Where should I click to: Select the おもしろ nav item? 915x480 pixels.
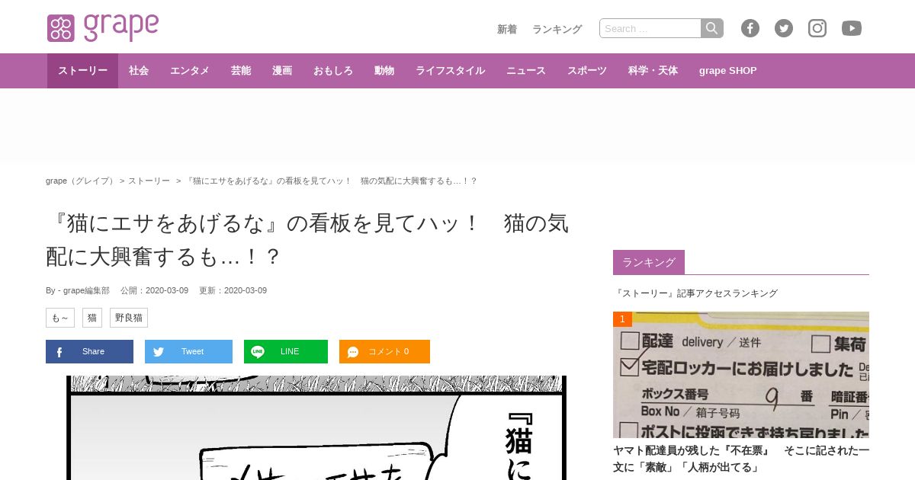333,71
